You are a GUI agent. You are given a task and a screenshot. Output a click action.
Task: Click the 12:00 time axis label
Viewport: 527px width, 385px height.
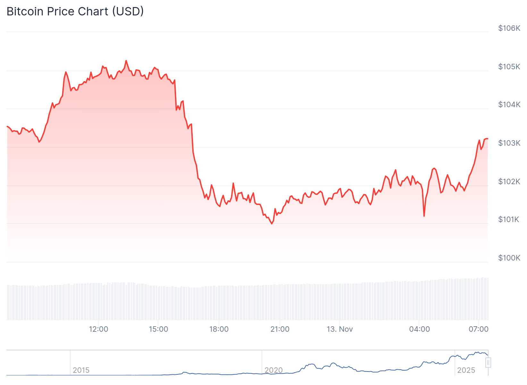98,329
